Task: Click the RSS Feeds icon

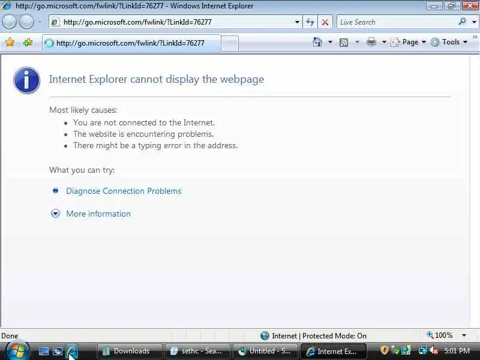Action: (x=344, y=42)
